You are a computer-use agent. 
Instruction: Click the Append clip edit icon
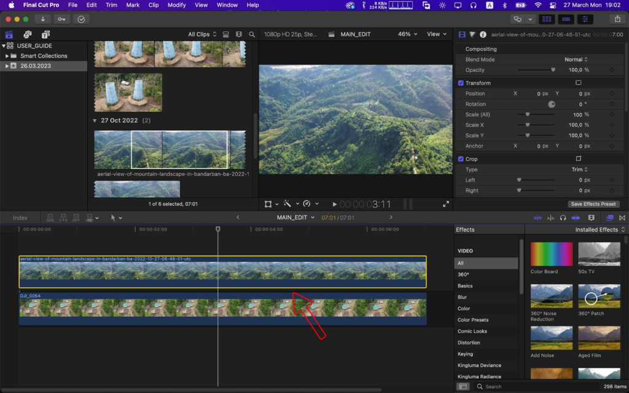point(76,218)
